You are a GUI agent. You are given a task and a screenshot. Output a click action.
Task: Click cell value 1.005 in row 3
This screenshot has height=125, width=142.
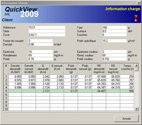pos(15,84)
